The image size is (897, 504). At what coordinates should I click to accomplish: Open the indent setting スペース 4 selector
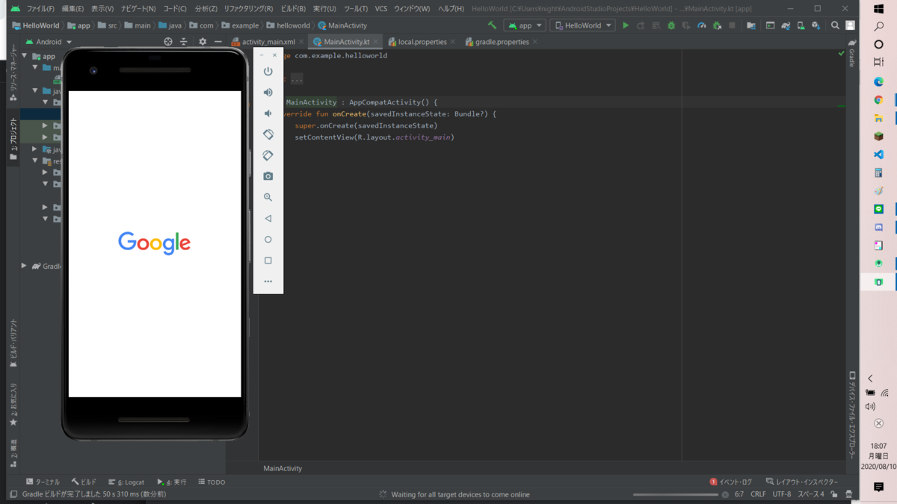pyautogui.click(x=811, y=494)
